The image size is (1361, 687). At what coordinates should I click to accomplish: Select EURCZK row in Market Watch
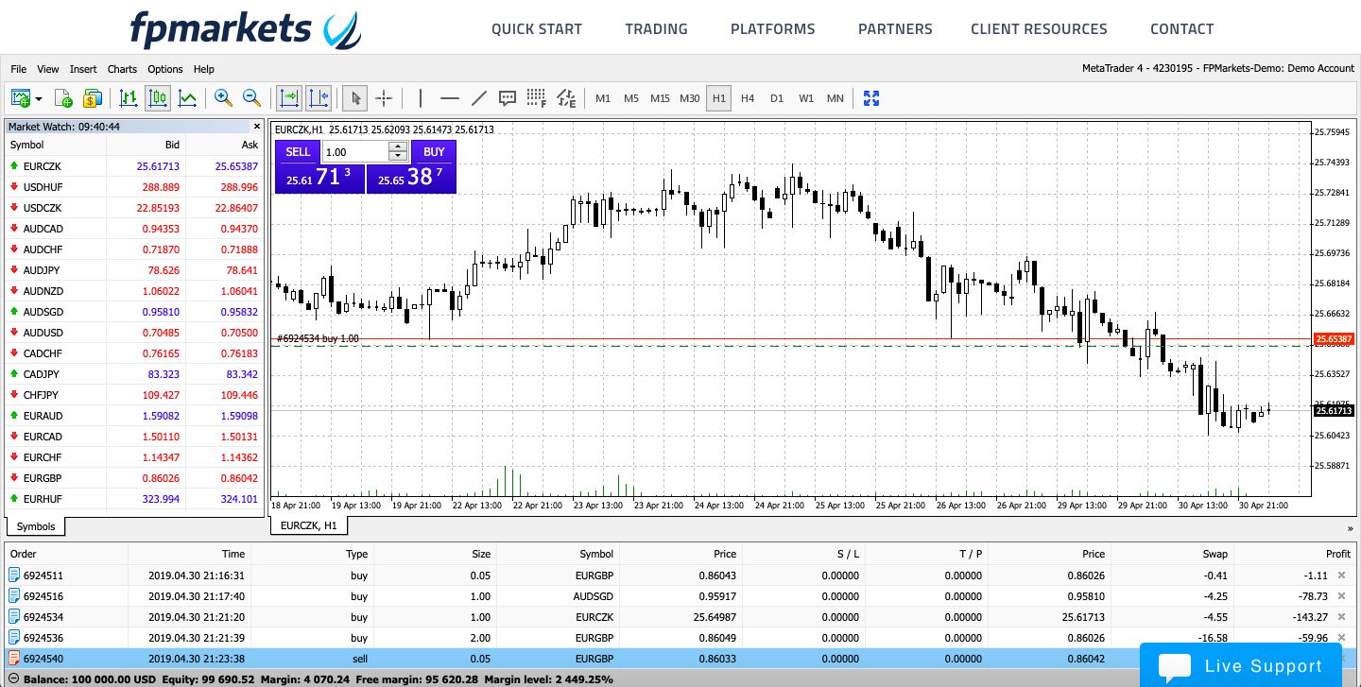coord(134,166)
